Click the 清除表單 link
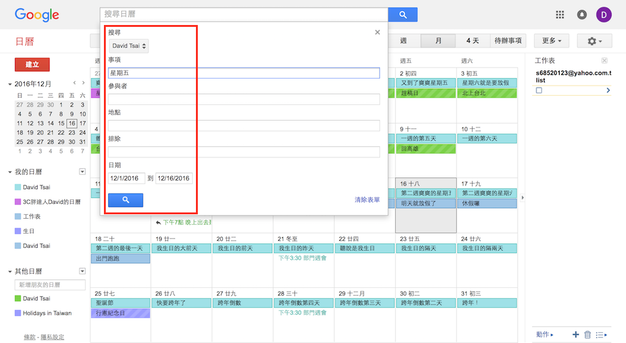 pos(367,200)
